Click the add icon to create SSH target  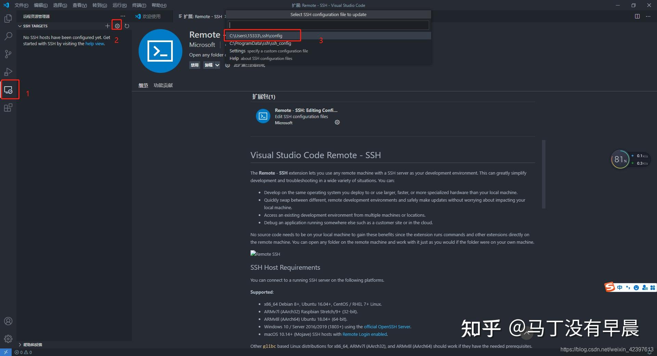(x=107, y=26)
